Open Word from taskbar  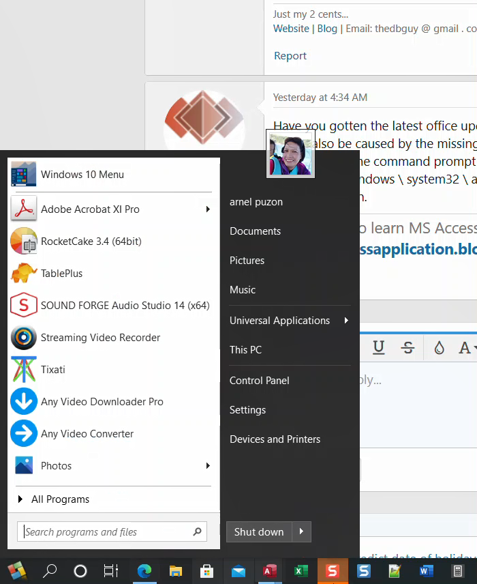click(427, 570)
